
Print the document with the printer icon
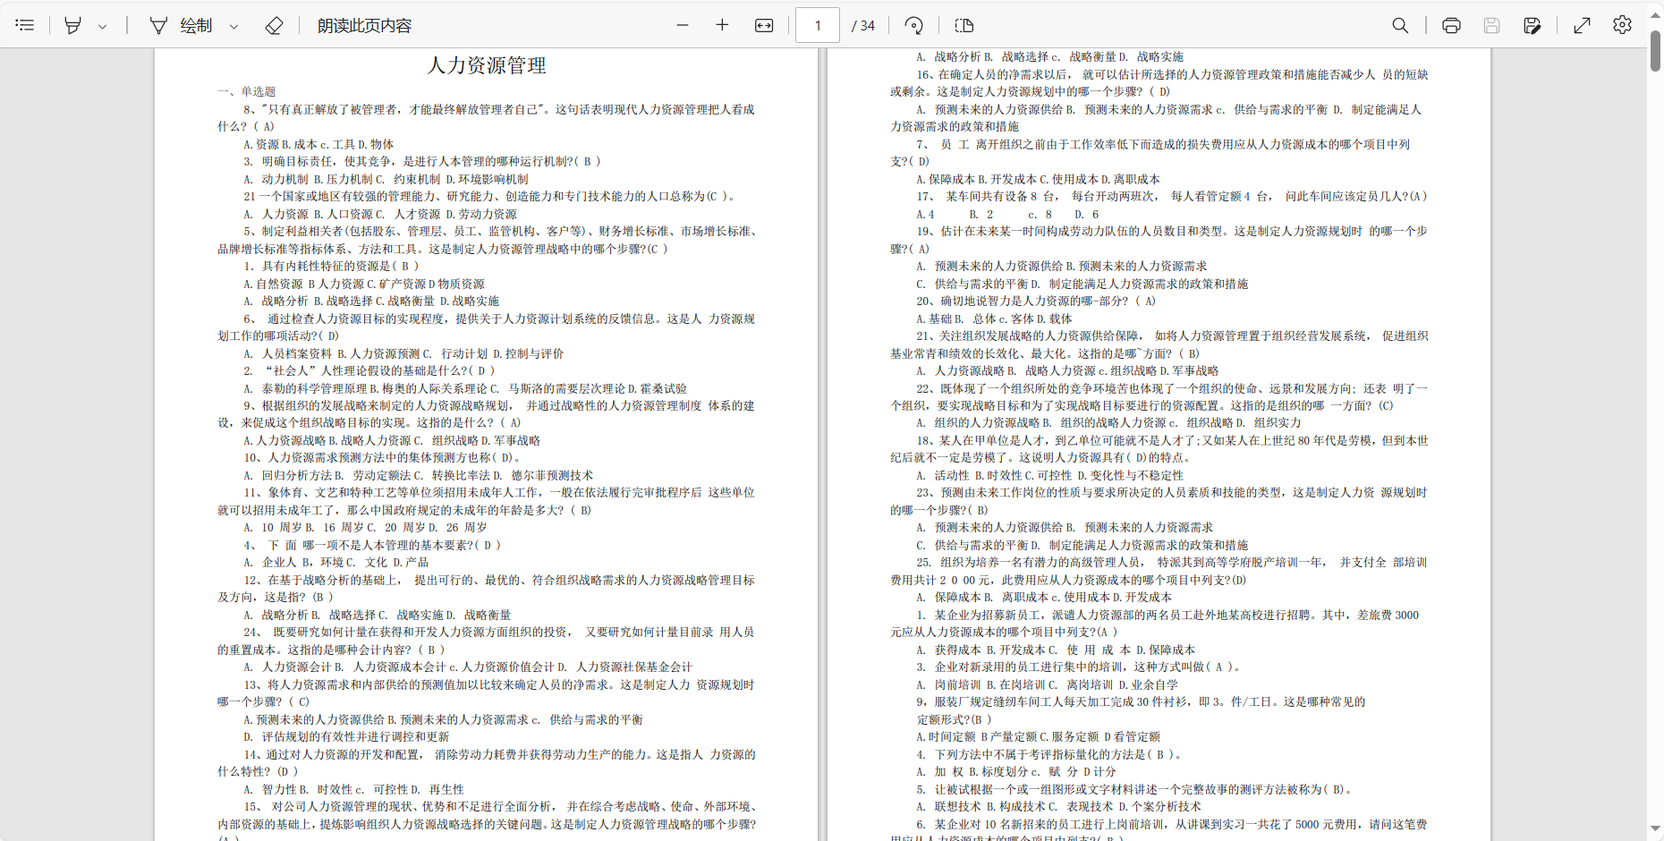[x=1451, y=25]
